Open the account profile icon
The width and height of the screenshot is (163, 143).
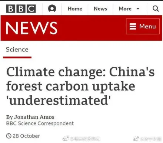click(52, 8)
